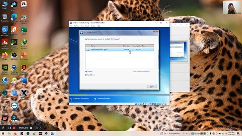The height and width of the screenshot is (136, 242).
Task: Open View menu in VirtualBox window
Action: (82, 26)
